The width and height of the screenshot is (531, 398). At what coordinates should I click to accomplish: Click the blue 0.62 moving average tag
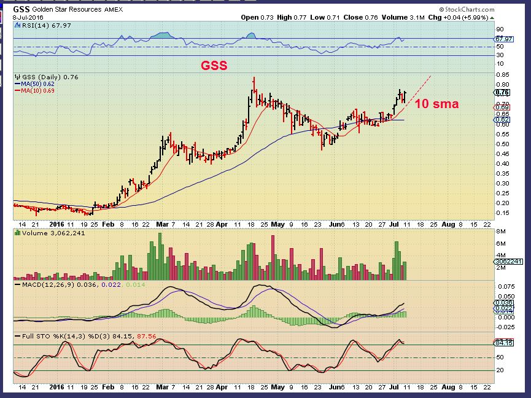502,120
